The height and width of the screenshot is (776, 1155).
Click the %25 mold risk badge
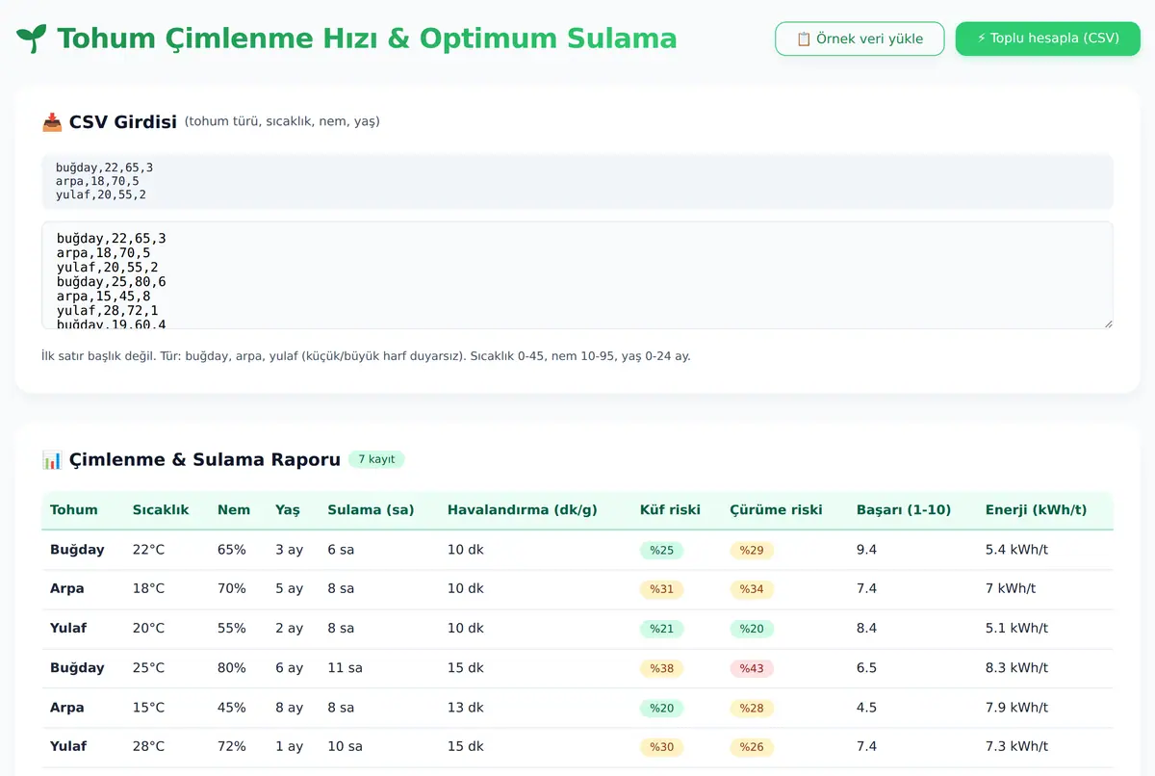(662, 551)
